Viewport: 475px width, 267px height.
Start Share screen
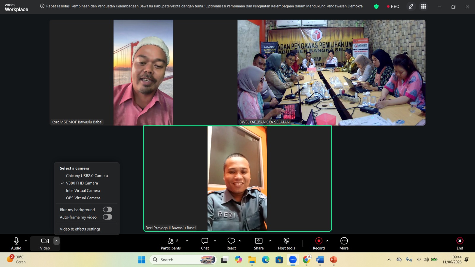point(259,244)
